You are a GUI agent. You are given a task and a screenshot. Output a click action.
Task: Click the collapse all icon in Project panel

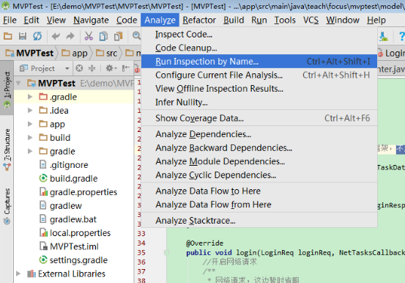pos(92,68)
